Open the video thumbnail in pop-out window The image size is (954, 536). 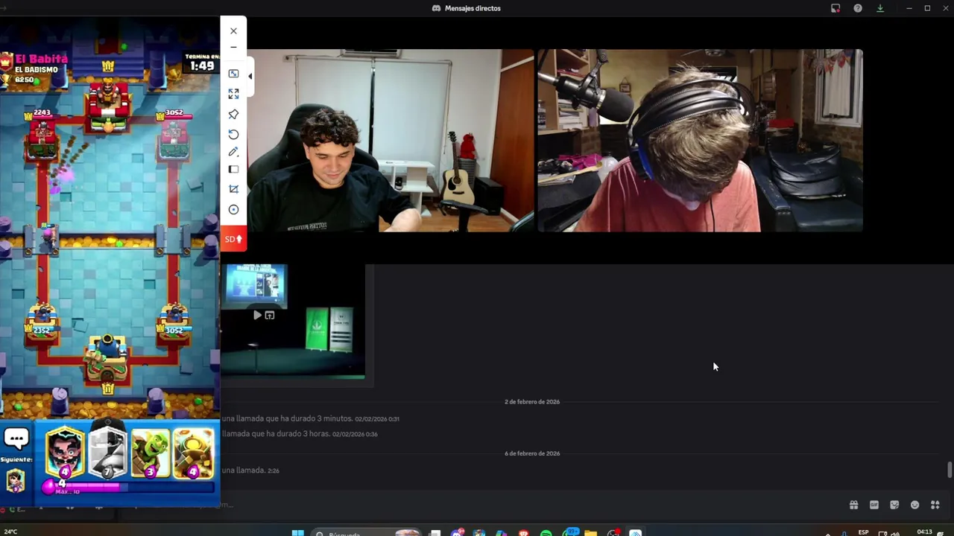pos(270,315)
